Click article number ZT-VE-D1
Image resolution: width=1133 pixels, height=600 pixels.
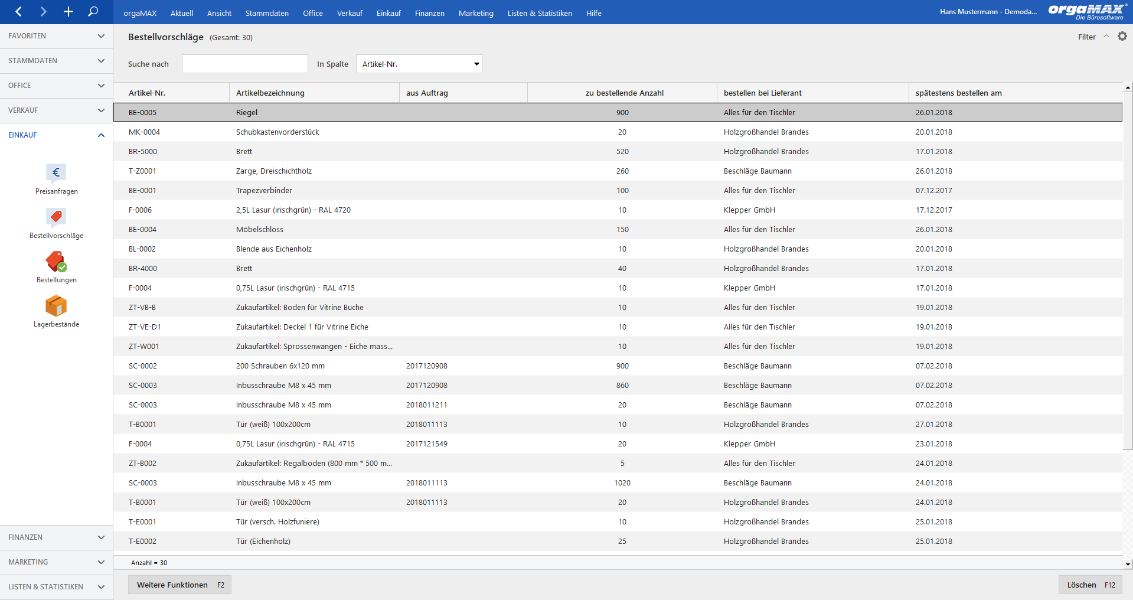[145, 327]
